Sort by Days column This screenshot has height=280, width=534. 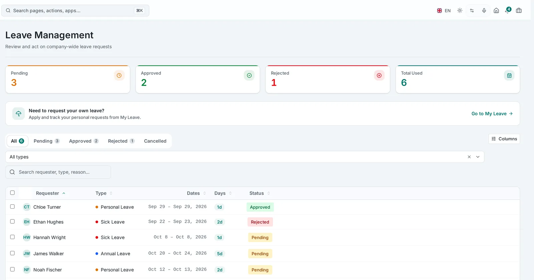[x=223, y=193]
